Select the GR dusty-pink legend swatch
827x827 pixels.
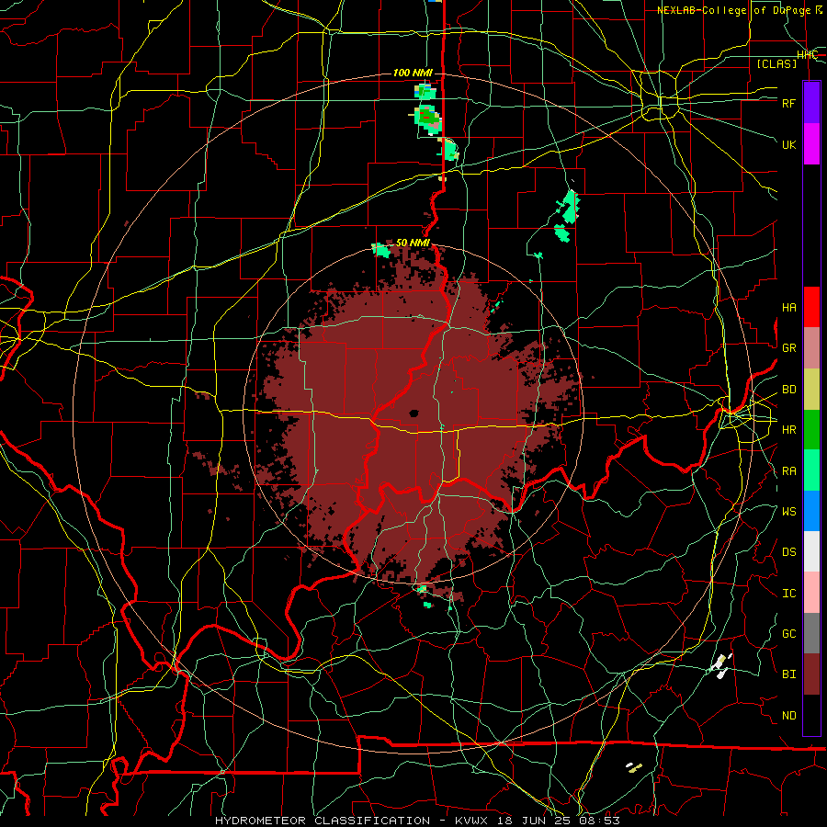pos(811,347)
